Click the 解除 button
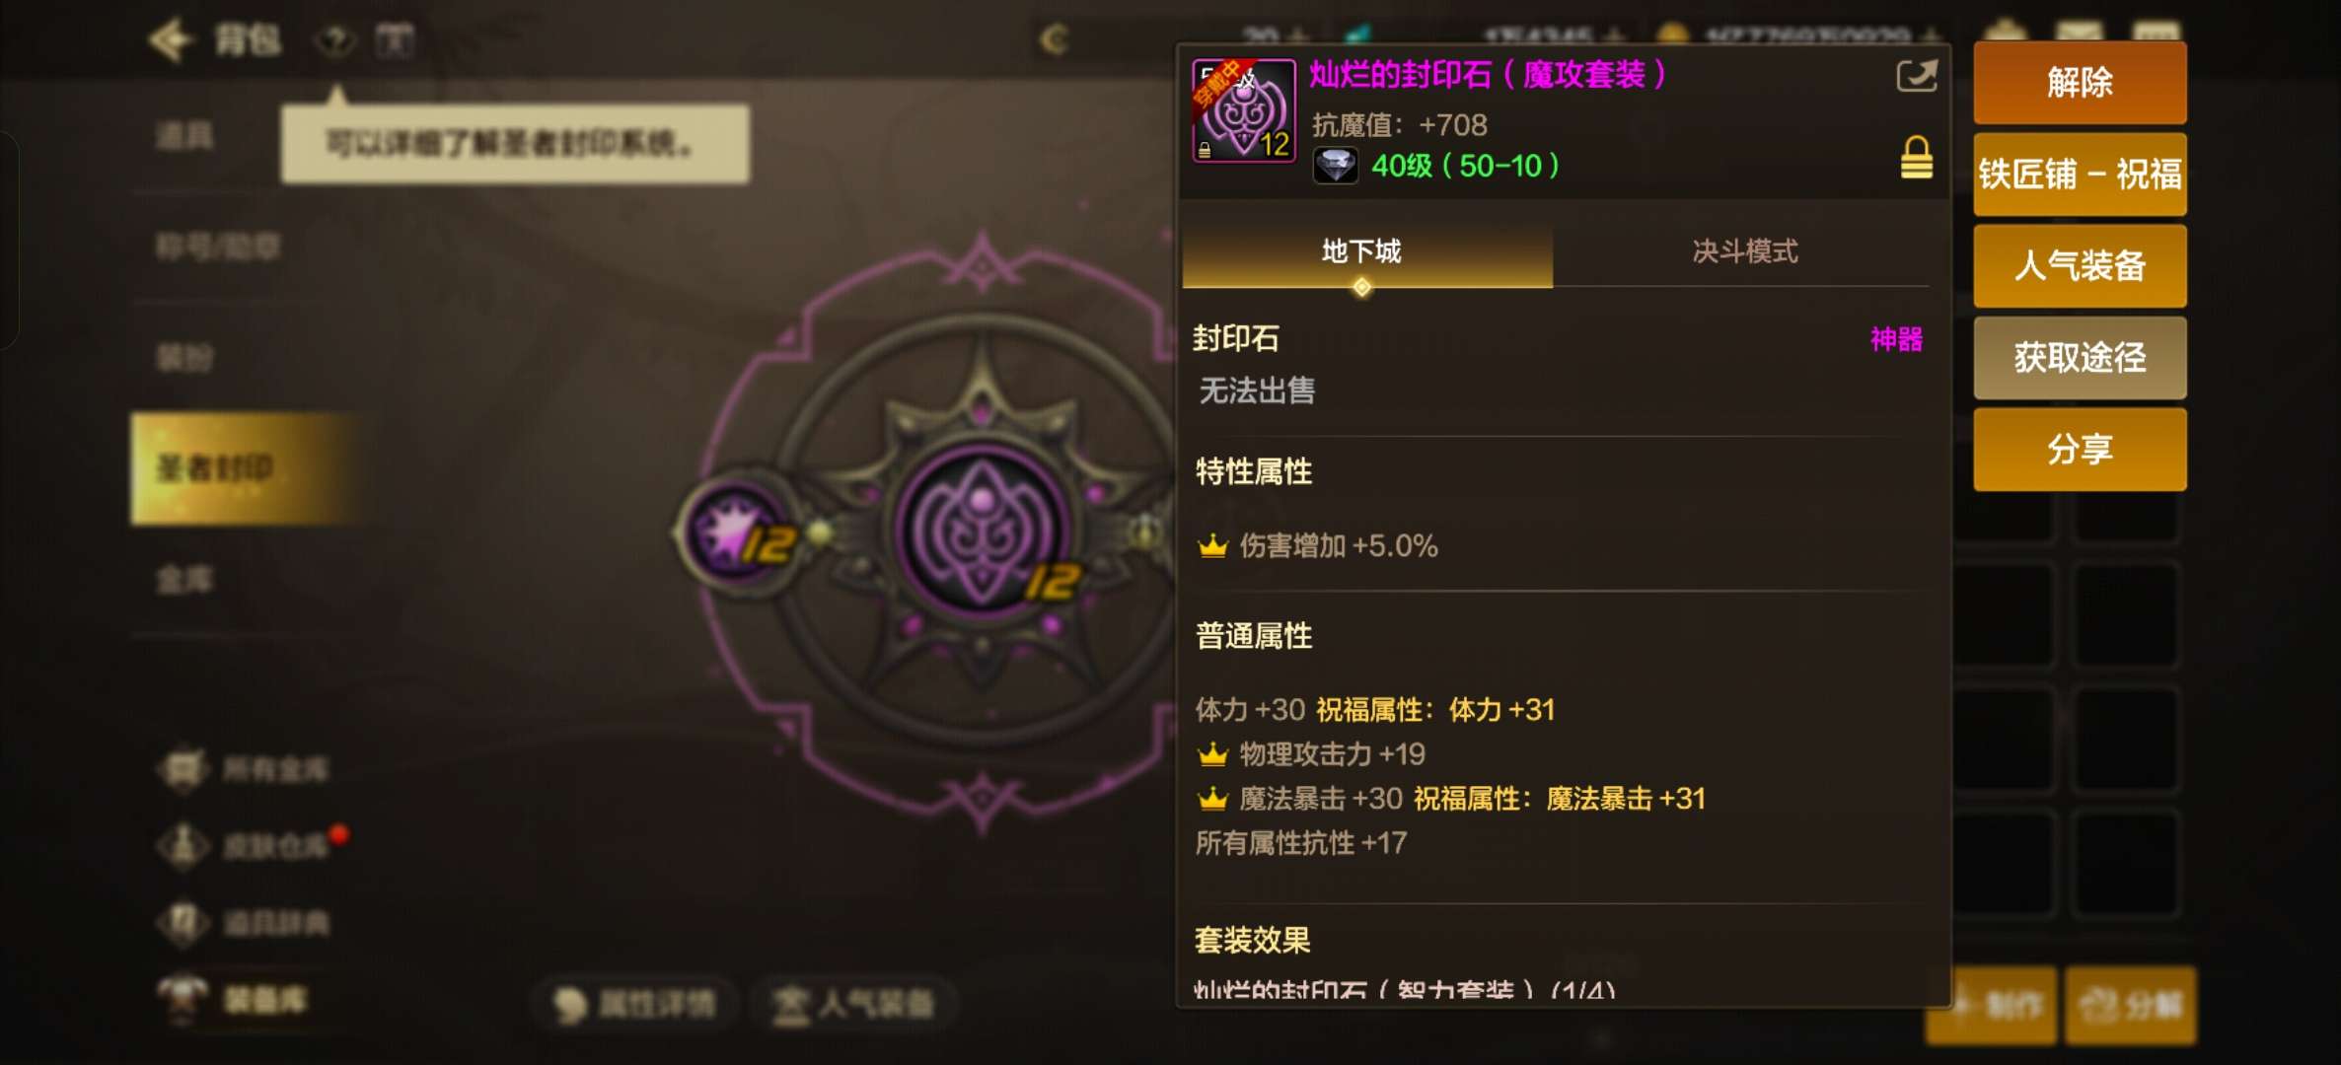Image resolution: width=2341 pixels, height=1065 pixels. tap(2080, 83)
